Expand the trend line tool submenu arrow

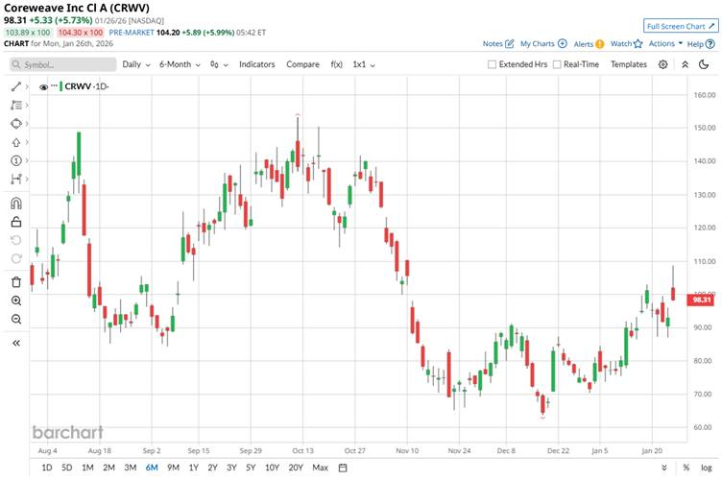coord(27,86)
